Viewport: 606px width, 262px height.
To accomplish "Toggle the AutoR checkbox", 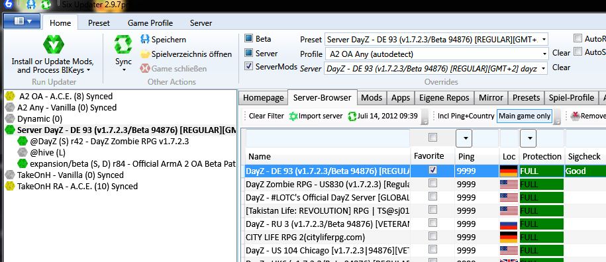I will (578, 38).
